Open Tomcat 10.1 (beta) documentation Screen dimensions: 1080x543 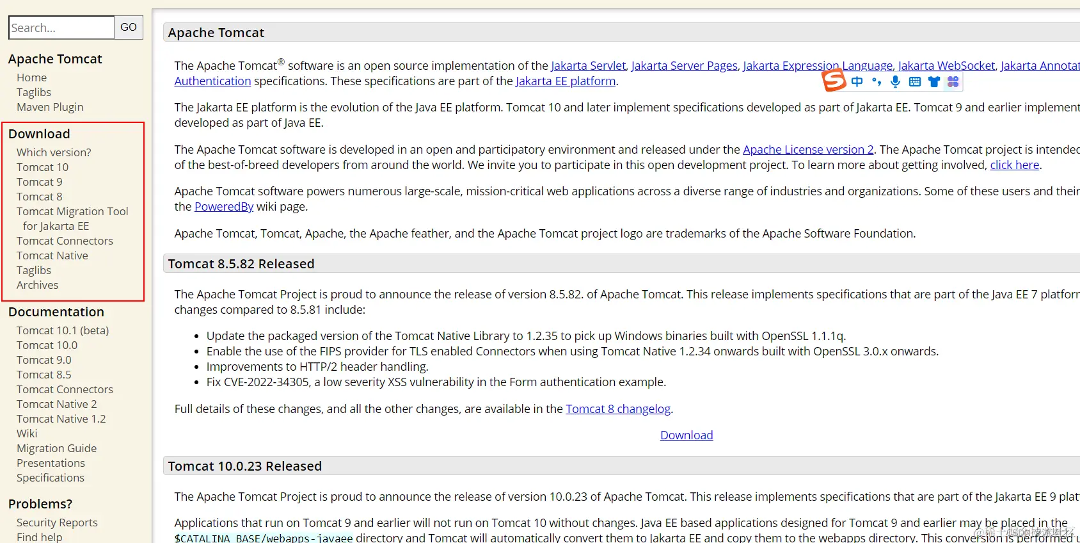(x=63, y=330)
